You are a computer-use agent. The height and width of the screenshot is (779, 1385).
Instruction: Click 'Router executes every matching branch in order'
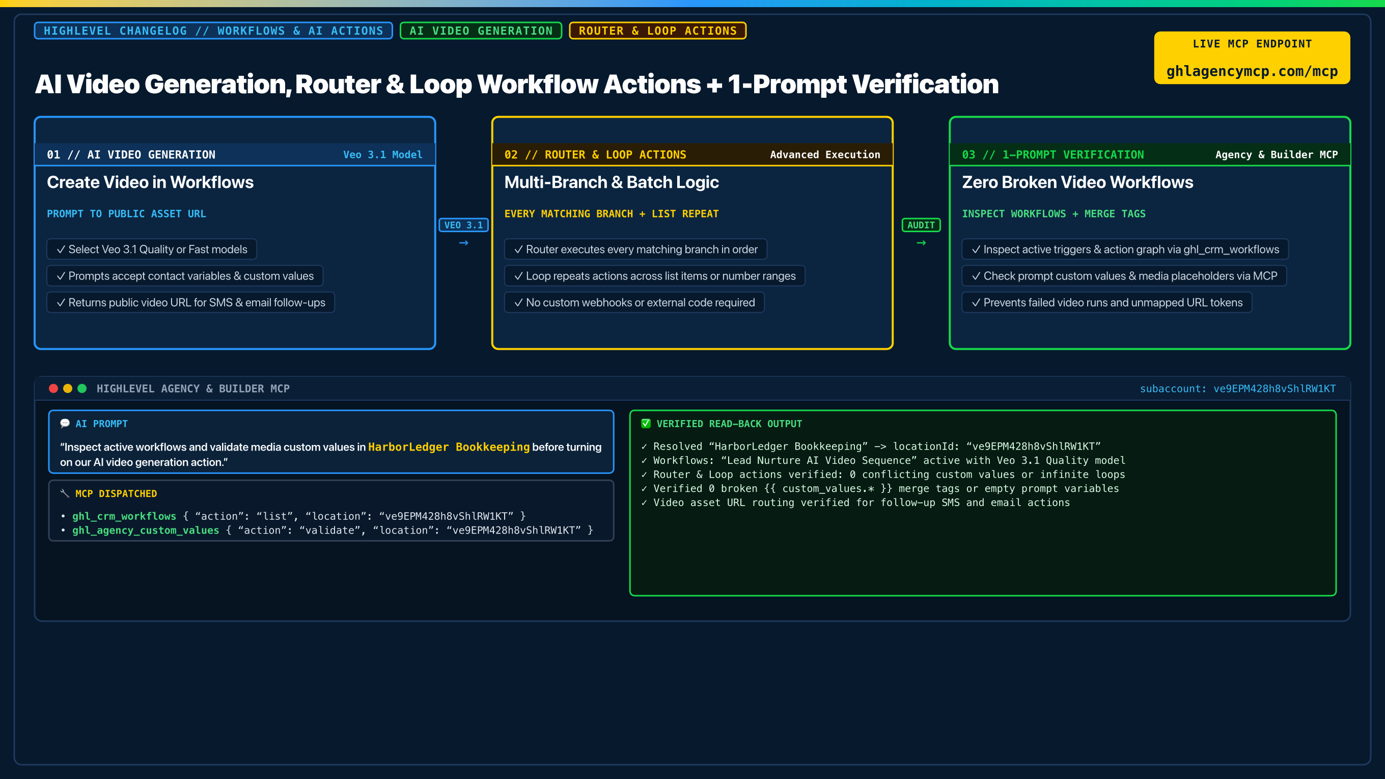coord(635,249)
